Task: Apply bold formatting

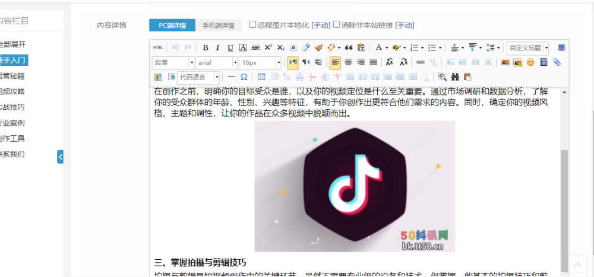Action: [x=206, y=47]
